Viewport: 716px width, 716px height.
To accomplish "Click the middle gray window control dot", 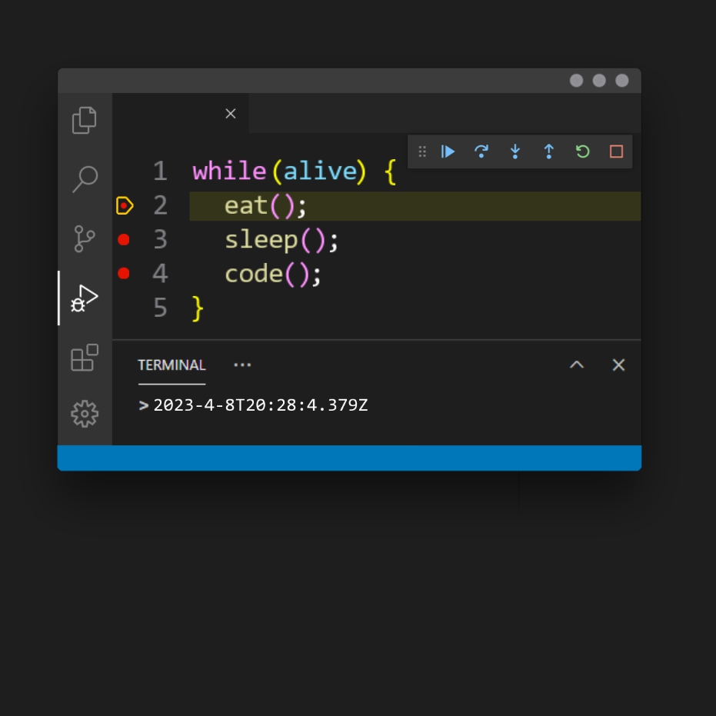I will click(x=599, y=81).
